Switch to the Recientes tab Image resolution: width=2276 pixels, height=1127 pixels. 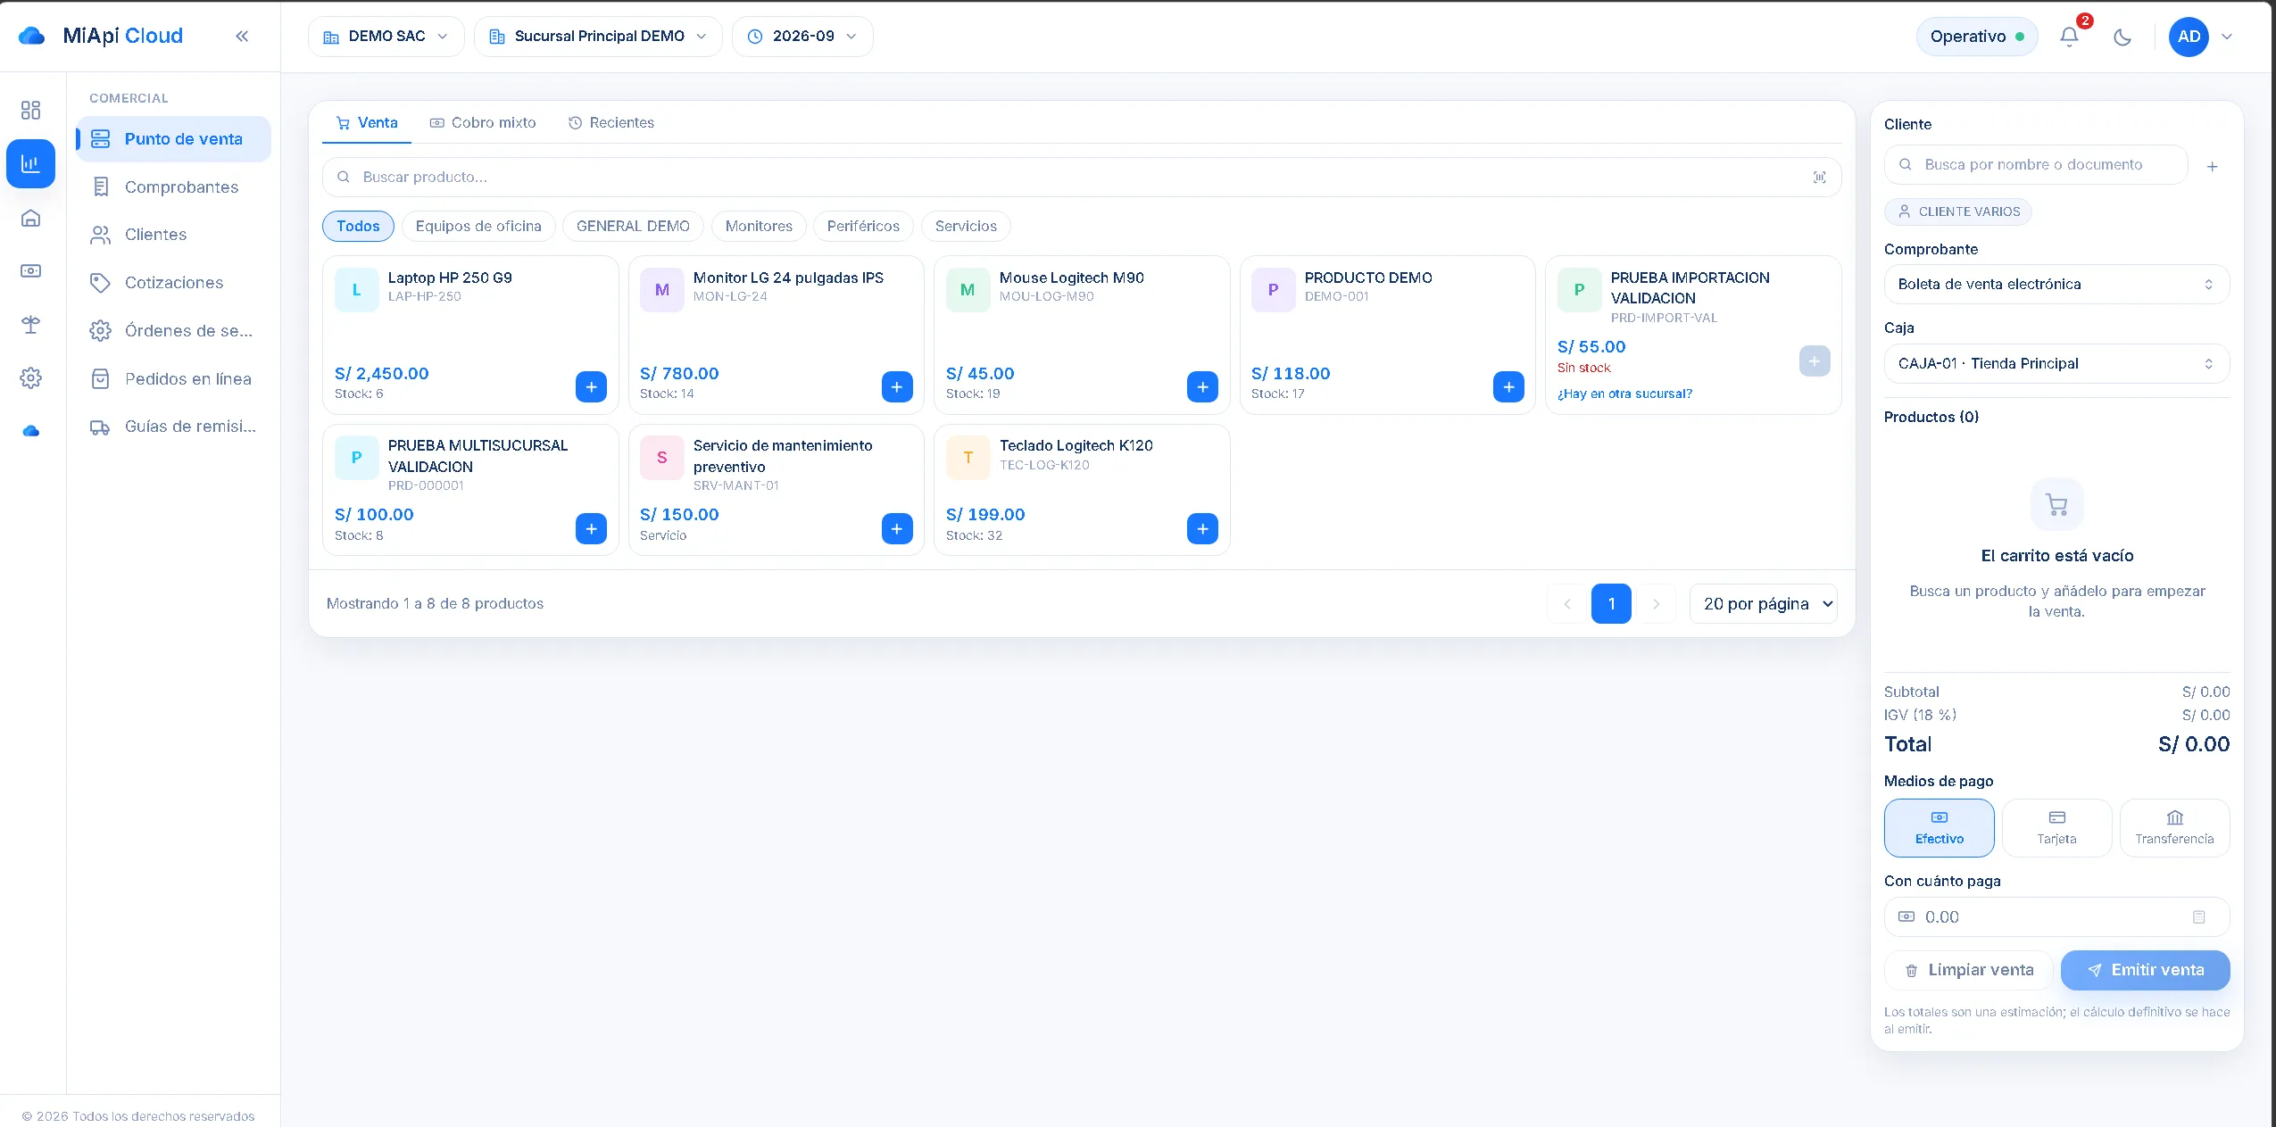point(611,123)
